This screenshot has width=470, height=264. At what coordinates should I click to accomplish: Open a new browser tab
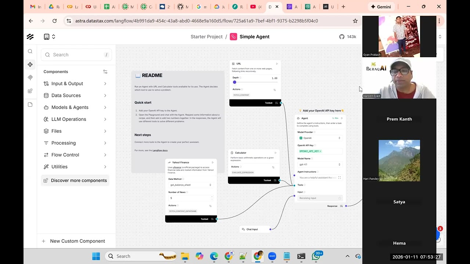click(343, 7)
